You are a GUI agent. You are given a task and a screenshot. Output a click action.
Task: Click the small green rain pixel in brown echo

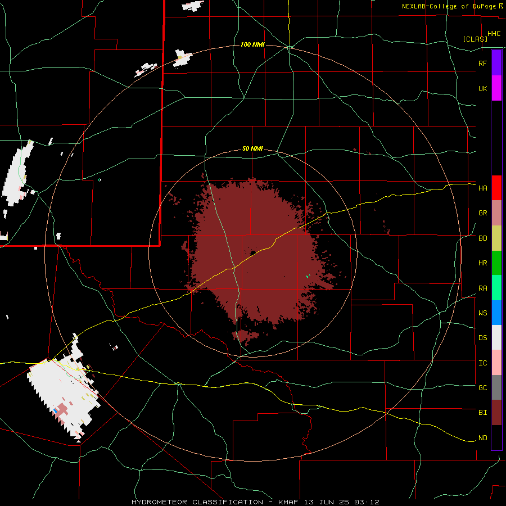[308, 276]
